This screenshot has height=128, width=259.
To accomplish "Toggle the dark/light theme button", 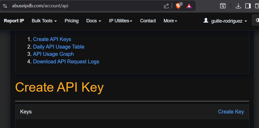I will coord(256,21).
